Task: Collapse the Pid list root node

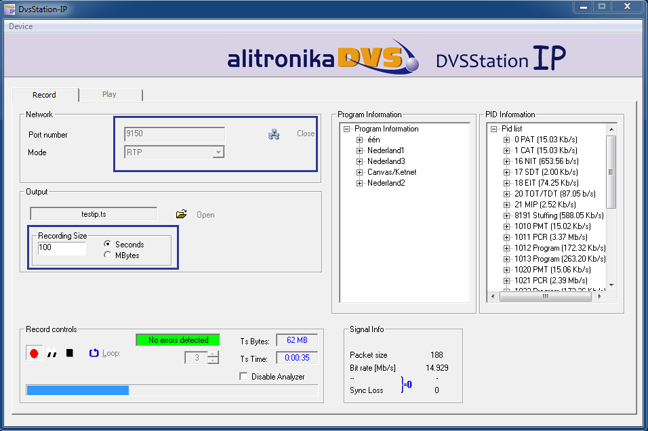Action: [x=494, y=129]
